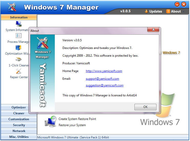190x141 pixels.
Task: Click Process Manager label
Action: (x=18, y=42)
